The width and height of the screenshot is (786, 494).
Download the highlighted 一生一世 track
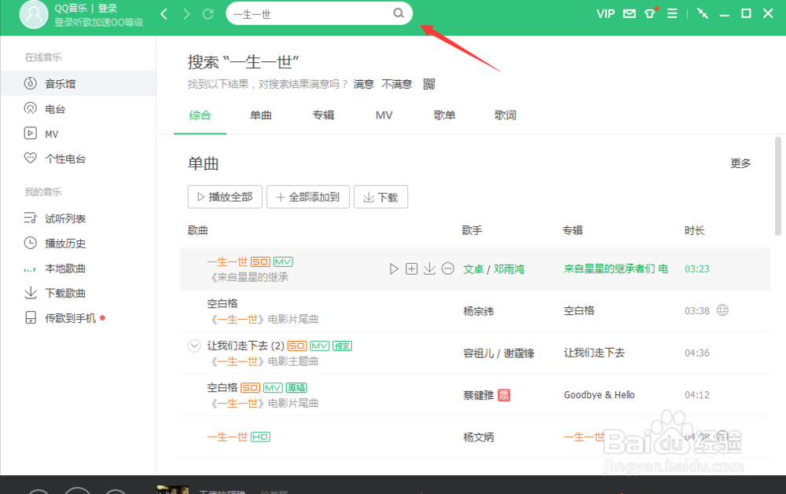coord(429,268)
